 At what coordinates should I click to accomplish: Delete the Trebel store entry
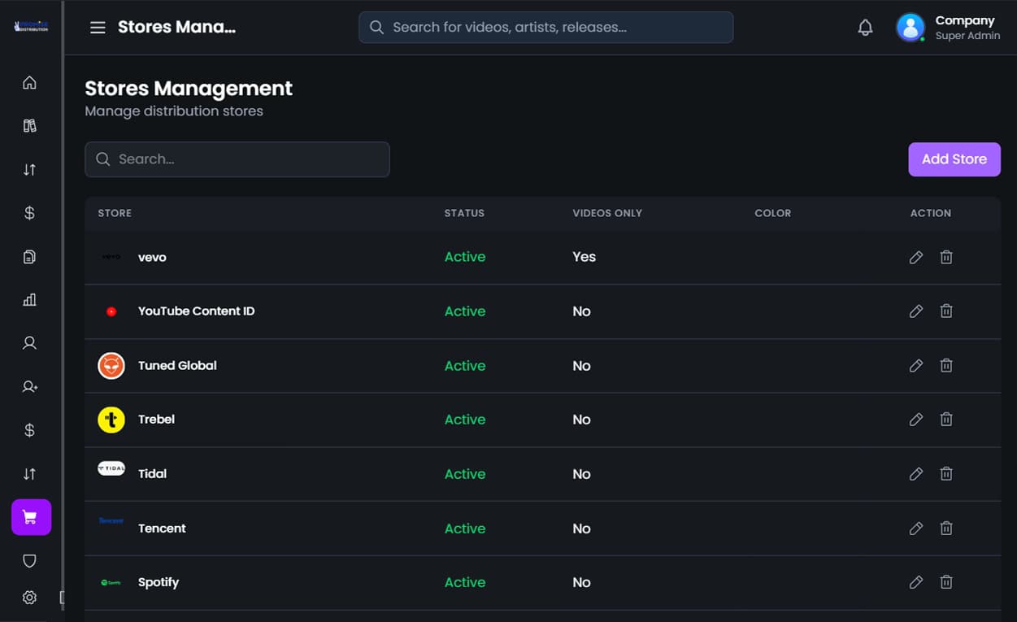click(946, 419)
